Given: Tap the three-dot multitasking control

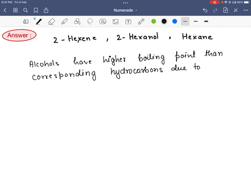Looking at the screenshot, I should pyautogui.click(x=125, y=3).
